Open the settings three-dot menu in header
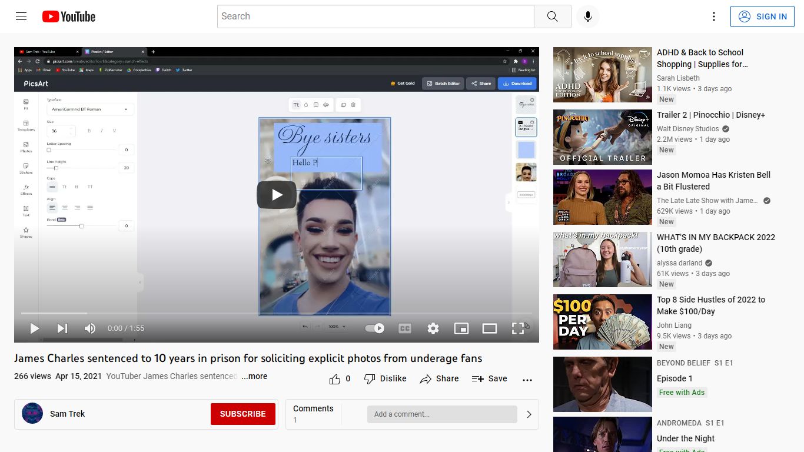The height and width of the screenshot is (452, 804). (x=713, y=16)
